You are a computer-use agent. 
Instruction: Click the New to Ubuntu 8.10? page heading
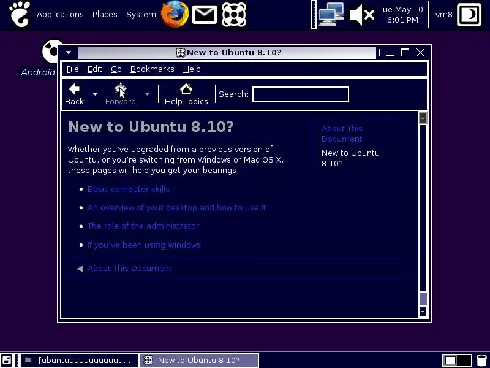(151, 127)
